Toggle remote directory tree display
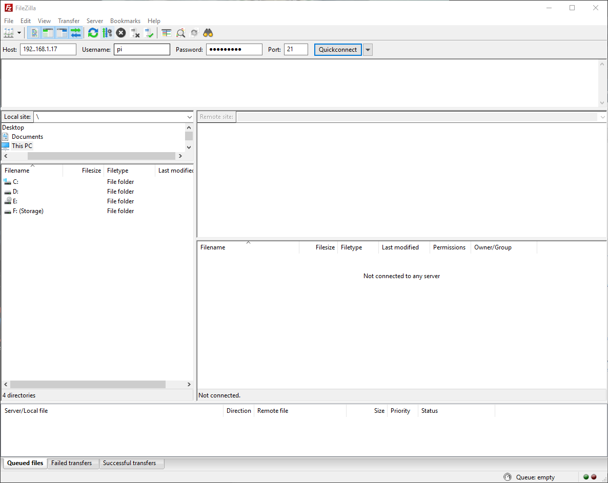Screen dimensions: 608x483 point(62,33)
